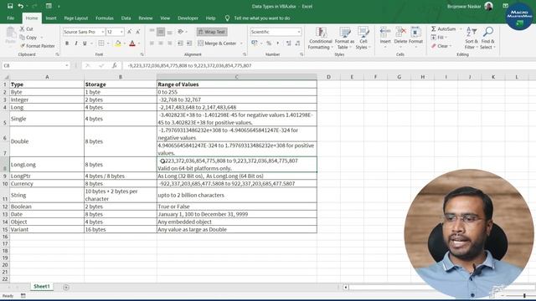Toggle Underline formatting
This screenshot has height=301, width=536.
coord(85,43)
